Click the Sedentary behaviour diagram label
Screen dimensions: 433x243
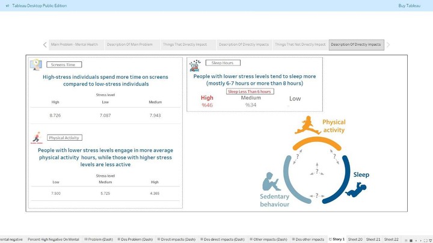tap(274, 200)
